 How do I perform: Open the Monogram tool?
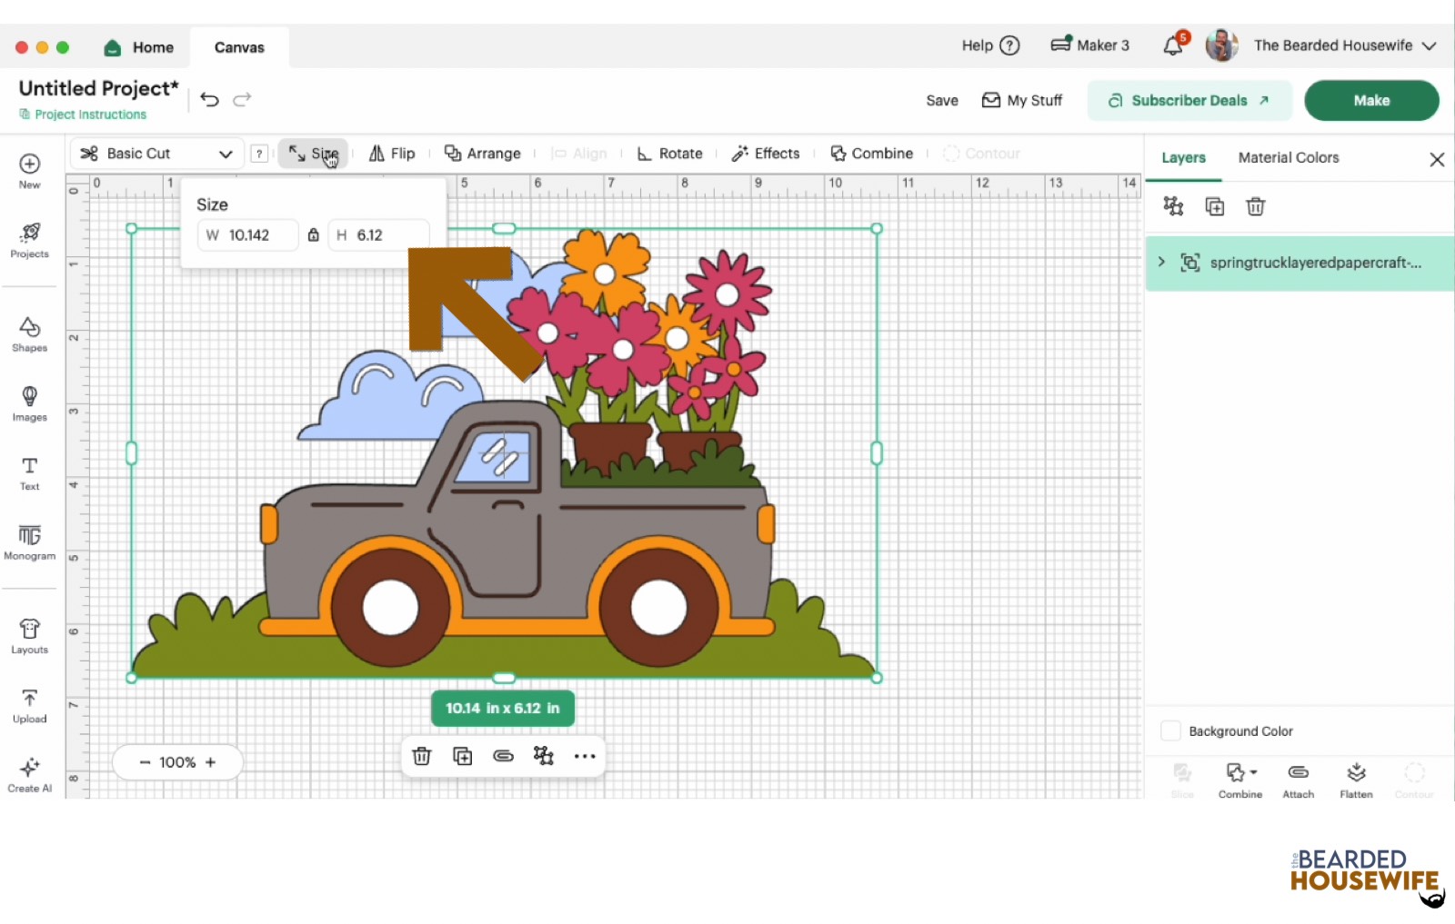click(29, 541)
